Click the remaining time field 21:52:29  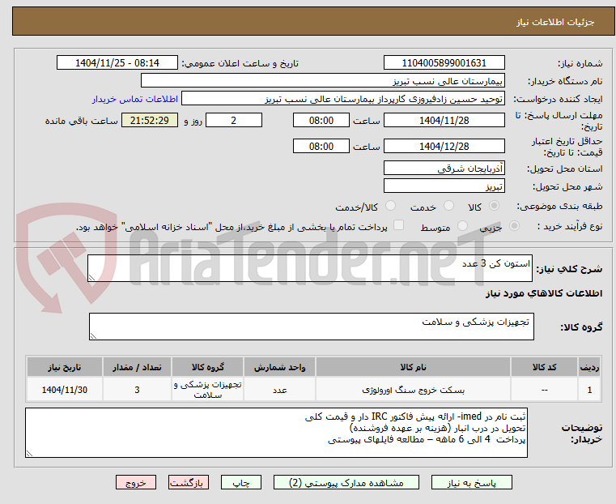150,120
